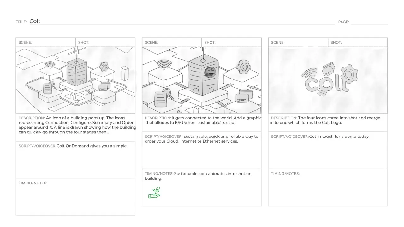The image size is (404, 227).
Task: Click the gear Configure icon in first sketch
Action: coord(104,66)
